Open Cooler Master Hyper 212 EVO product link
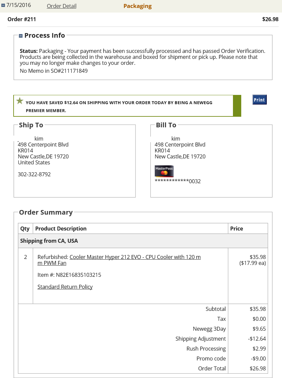 [135, 257]
